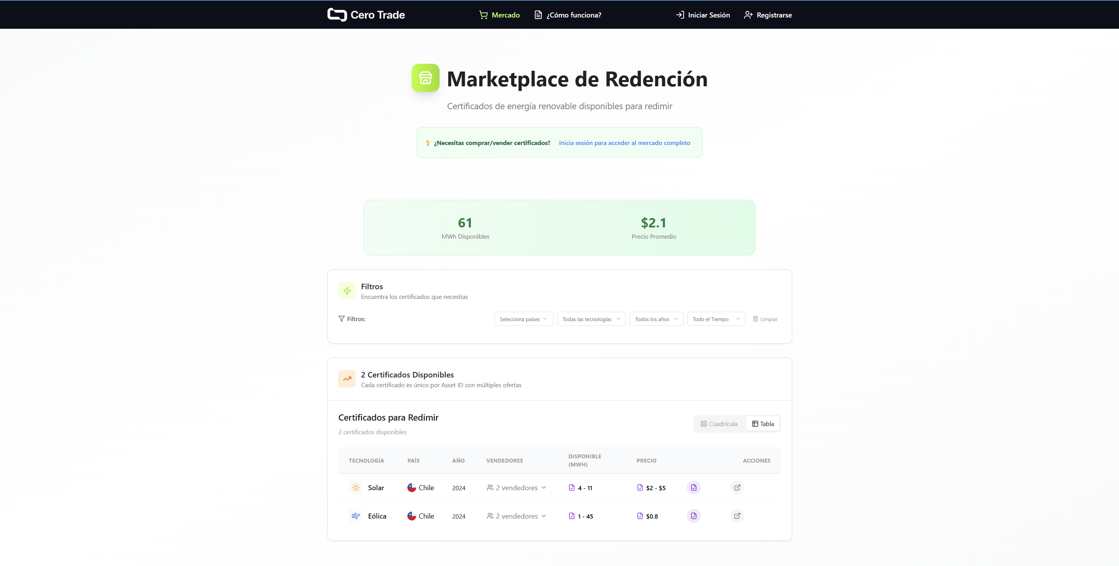Select the Mercado menu item

pyautogui.click(x=499, y=14)
